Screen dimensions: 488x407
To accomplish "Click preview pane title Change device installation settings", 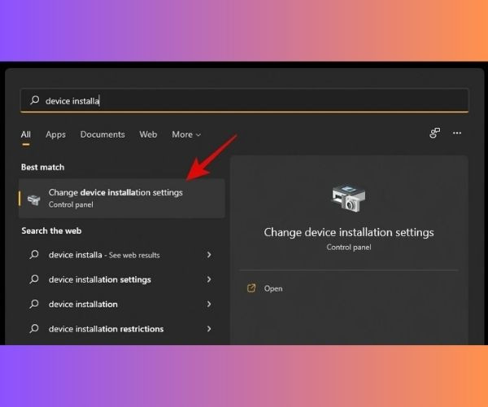I will pyautogui.click(x=349, y=232).
